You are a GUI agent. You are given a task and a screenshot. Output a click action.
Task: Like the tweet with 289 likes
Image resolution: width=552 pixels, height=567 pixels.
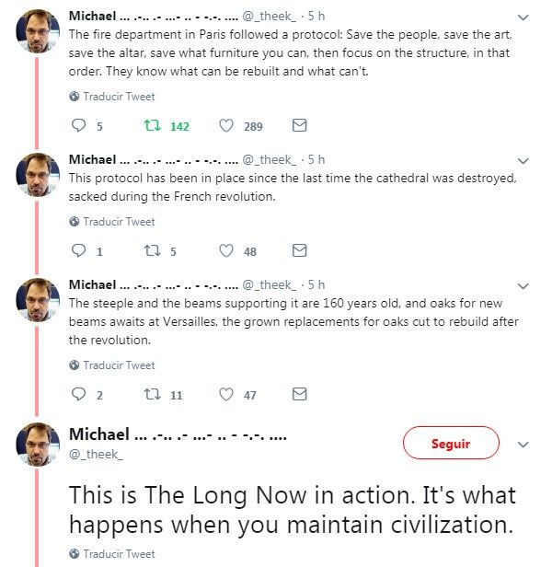coord(226,126)
